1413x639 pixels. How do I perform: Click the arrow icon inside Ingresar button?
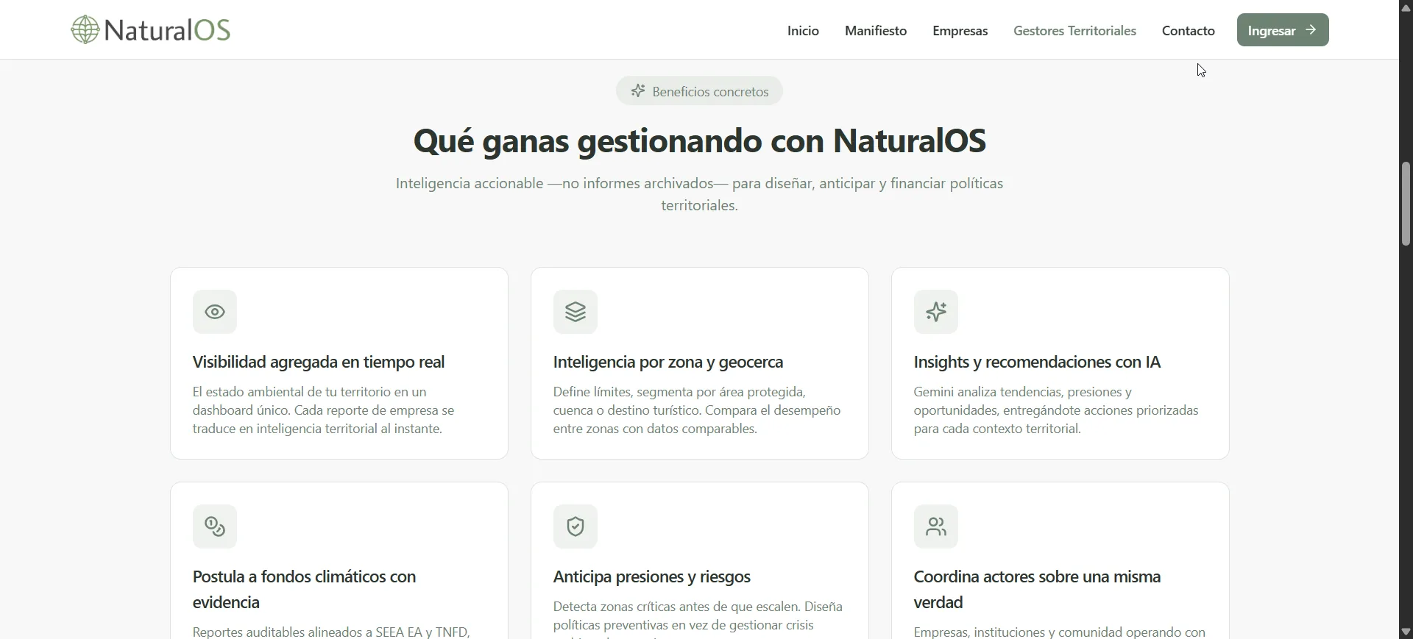[1311, 30]
